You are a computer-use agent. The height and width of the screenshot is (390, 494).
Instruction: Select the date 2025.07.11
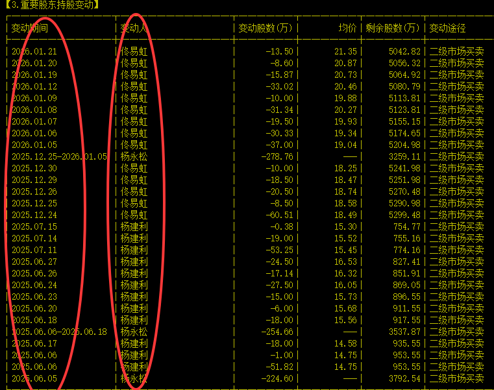(x=34, y=250)
